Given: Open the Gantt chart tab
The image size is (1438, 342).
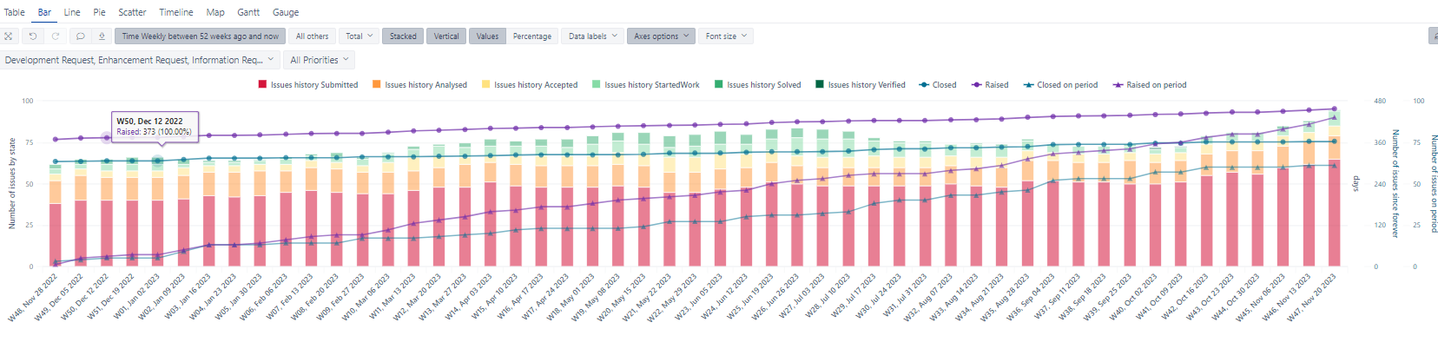Looking at the screenshot, I should click(248, 12).
